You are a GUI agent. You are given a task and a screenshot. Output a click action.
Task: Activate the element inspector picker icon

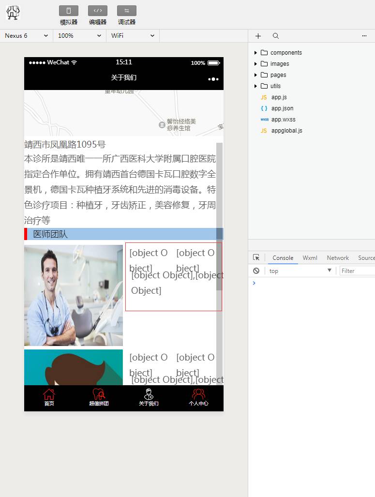[256, 257]
